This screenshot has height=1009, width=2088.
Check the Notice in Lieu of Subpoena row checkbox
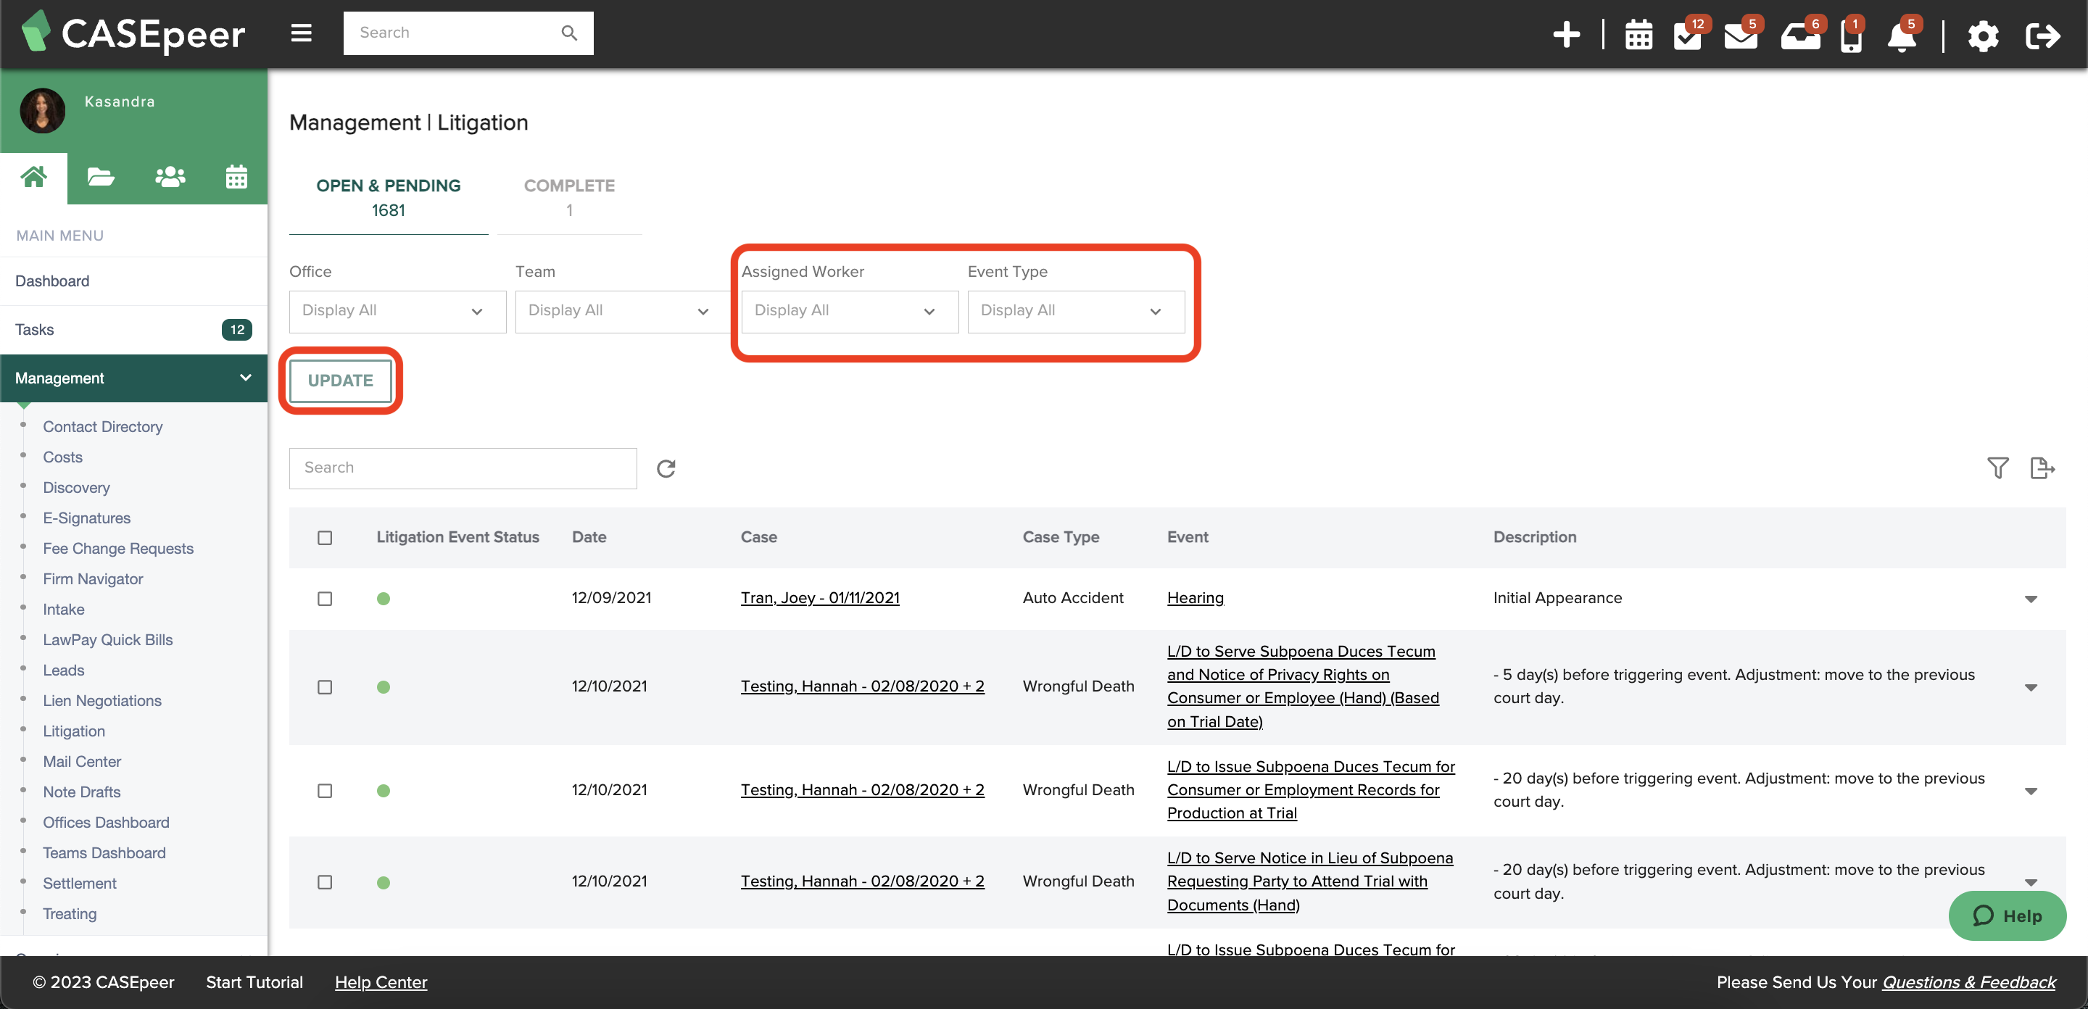click(325, 881)
